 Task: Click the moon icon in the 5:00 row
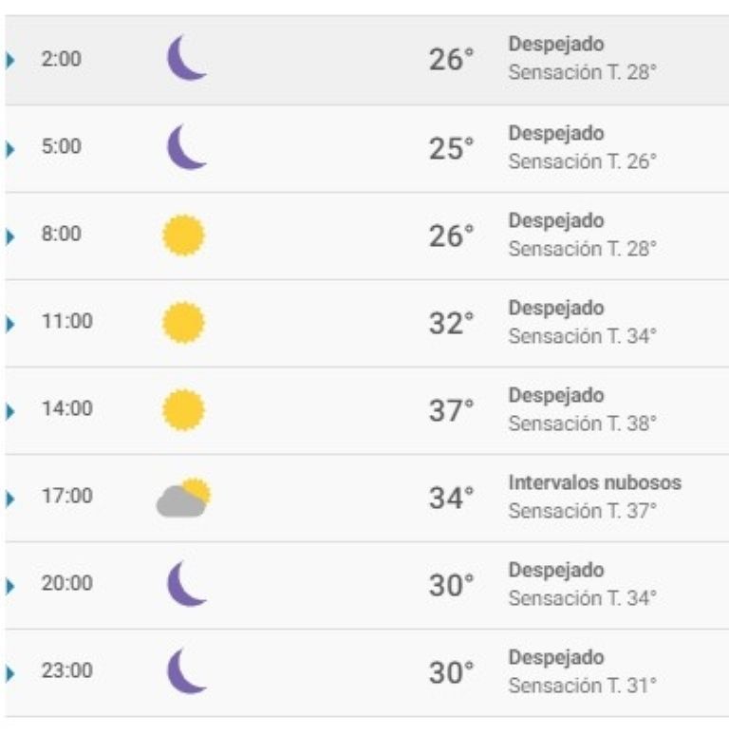[186, 147]
